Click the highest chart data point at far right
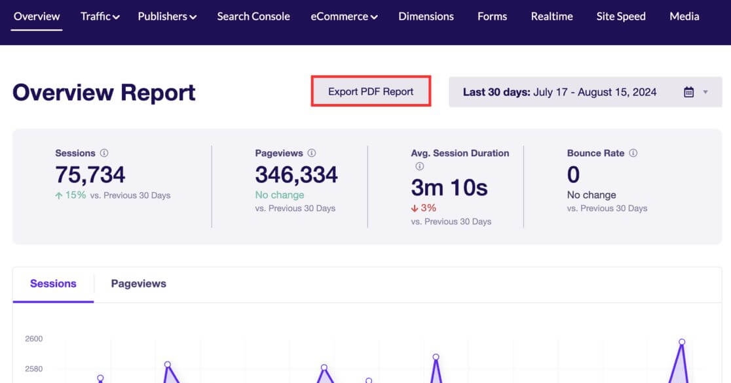The height and width of the screenshot is (383, 731). tap(682, 342)
